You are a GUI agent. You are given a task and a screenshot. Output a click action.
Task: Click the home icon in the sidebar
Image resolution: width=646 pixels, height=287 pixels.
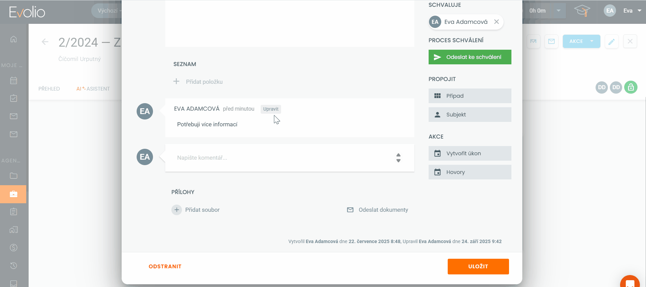click(x=14, y=39)
